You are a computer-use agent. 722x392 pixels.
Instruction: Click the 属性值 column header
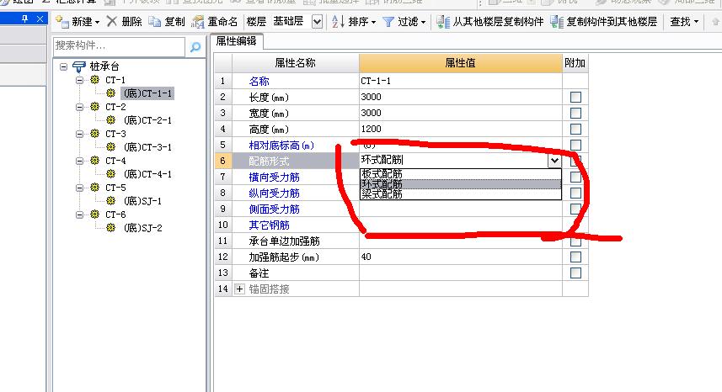[461, 63]
